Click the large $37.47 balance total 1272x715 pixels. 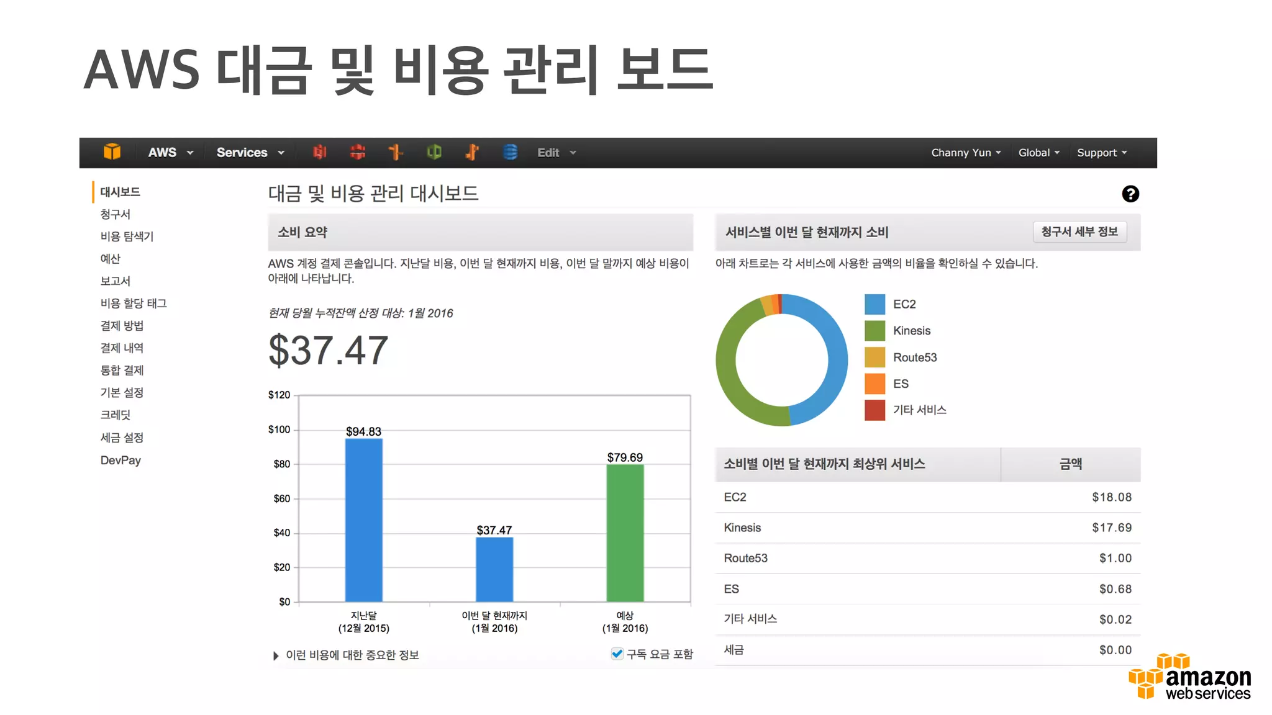click(x=328, y=350)
